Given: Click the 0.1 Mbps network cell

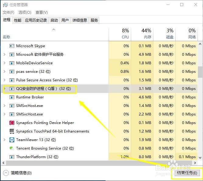Looking at the screenshot, I should click(x=187, y=157).
